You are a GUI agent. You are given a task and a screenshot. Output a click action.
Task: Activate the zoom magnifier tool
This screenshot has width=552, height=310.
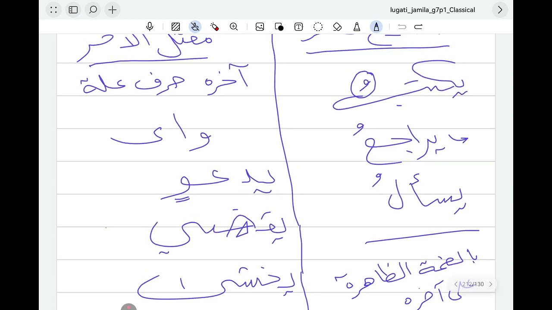pyautogui.click(x=234, y=27)
